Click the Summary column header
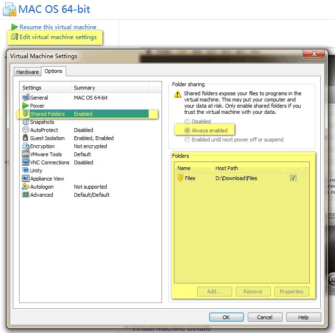Viewport: 335px width, 333px height. click(110, 88)
